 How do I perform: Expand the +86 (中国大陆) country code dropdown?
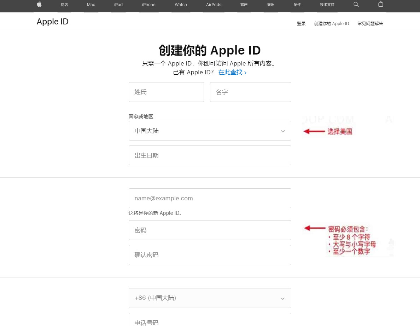pyautogui.click(x=210, y=298)
